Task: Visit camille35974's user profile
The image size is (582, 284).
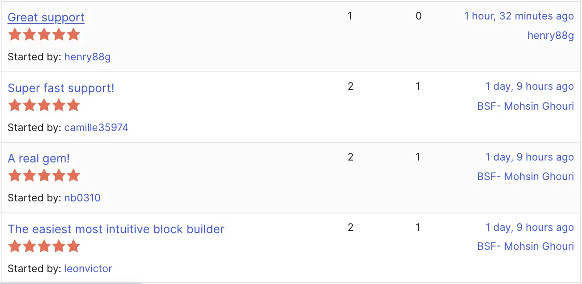Action: point(96,127)
